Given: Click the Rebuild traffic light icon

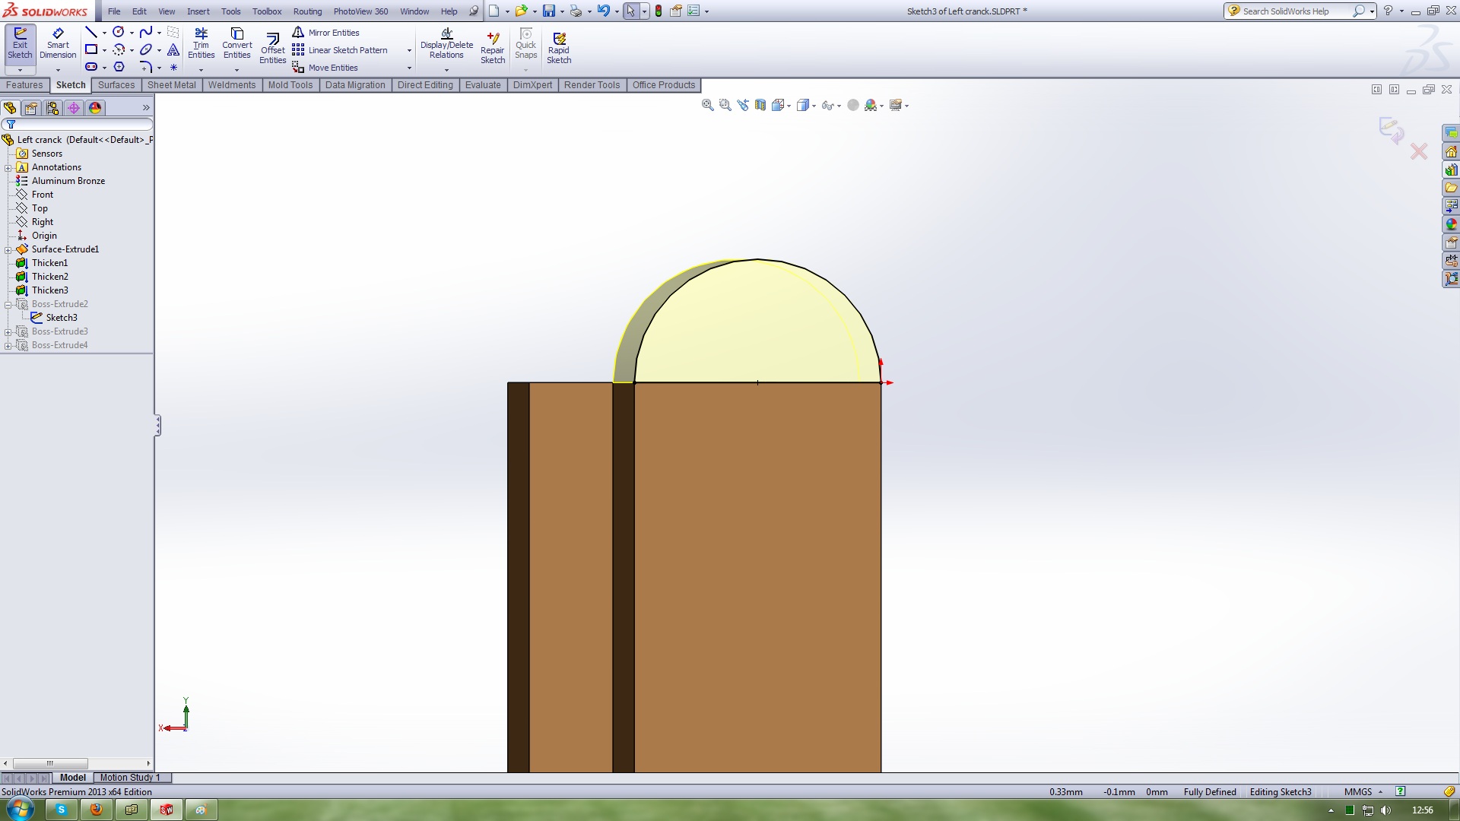Looking at the screenshot, I should (x=659, y=11).
